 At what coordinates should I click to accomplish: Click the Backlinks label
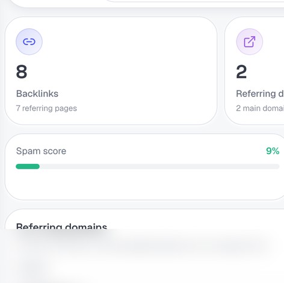click(37, 94)
